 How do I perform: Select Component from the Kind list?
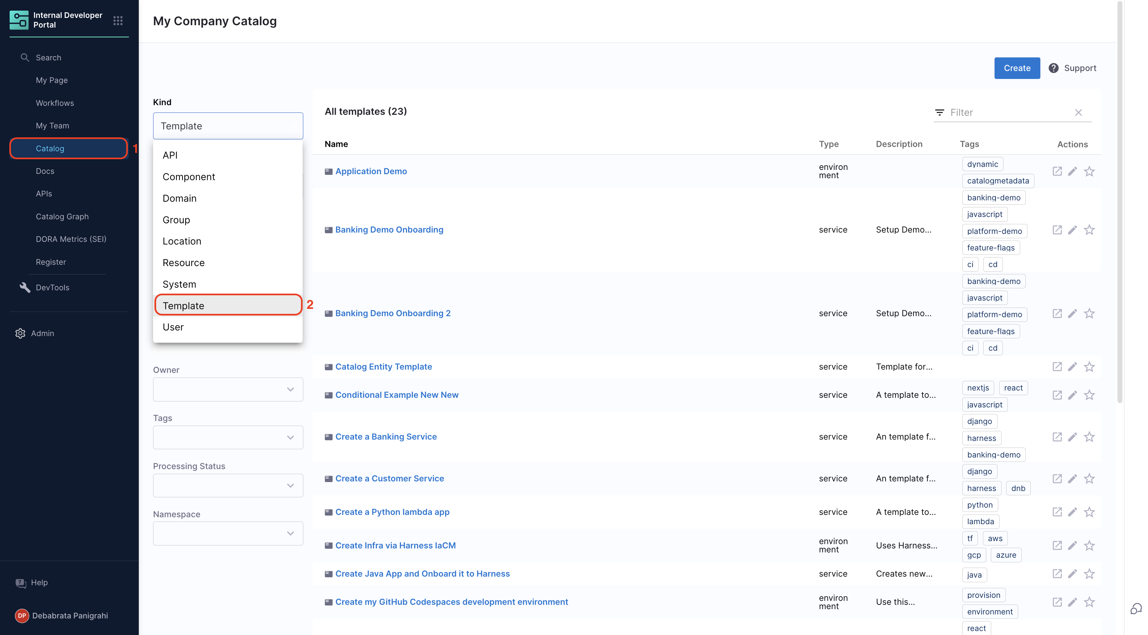(x=189, y=176)
